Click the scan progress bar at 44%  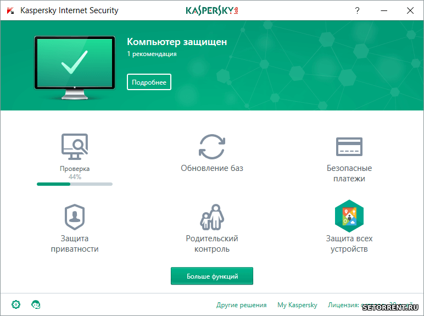point(75,184)
